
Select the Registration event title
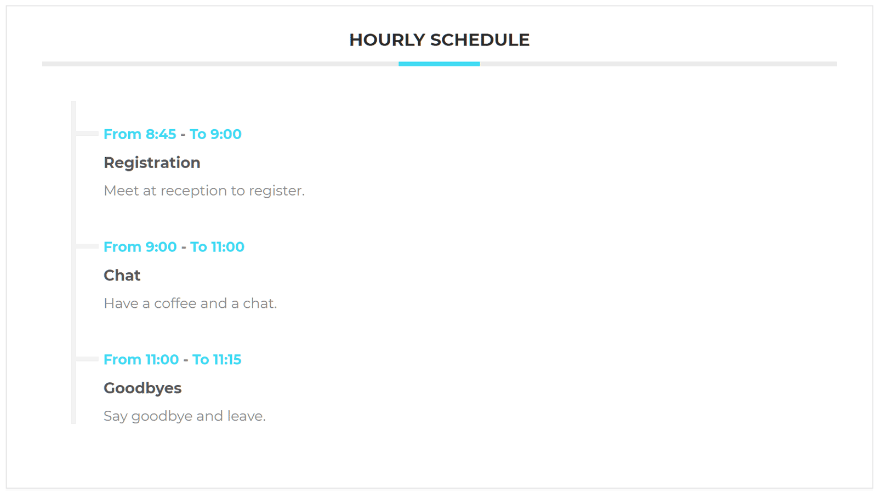click(152, 163)
